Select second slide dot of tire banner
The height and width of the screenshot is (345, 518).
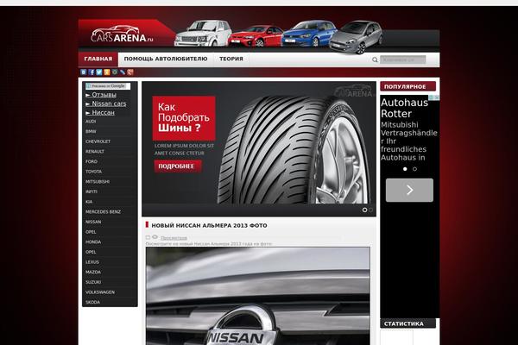point(370,210)
